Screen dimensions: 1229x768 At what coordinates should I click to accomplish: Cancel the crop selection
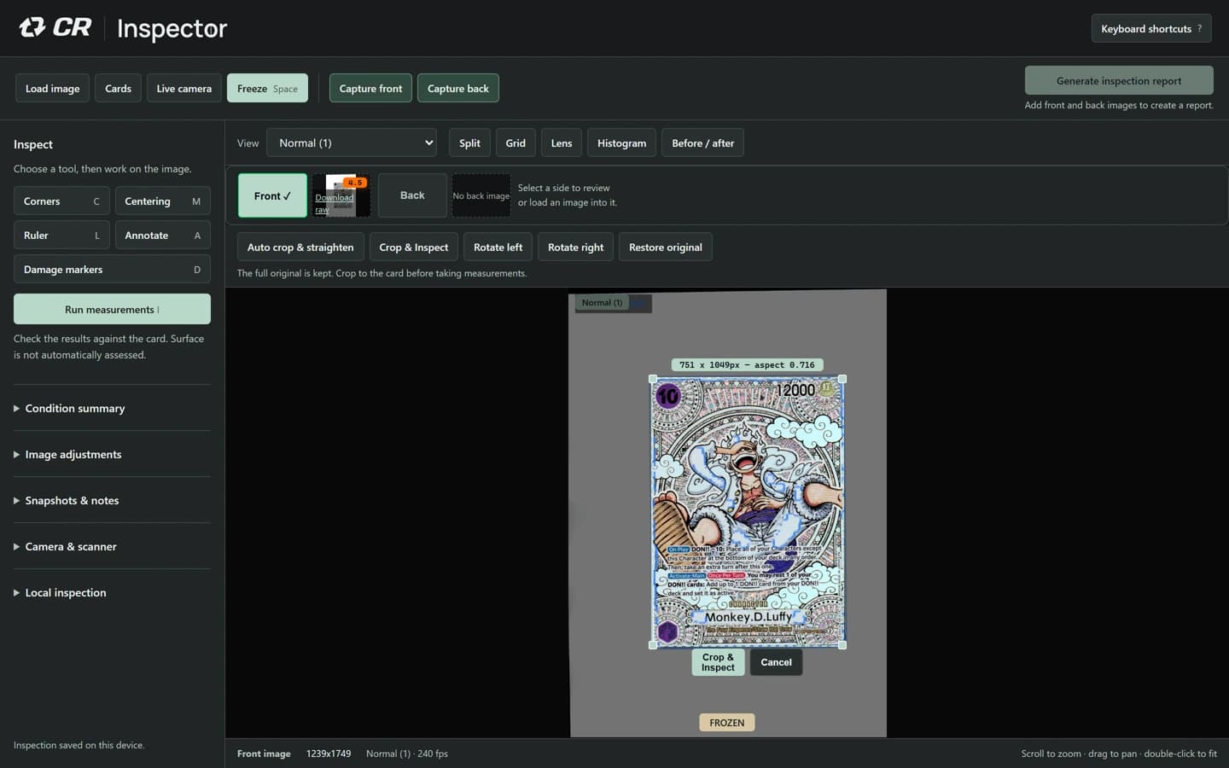776,662
